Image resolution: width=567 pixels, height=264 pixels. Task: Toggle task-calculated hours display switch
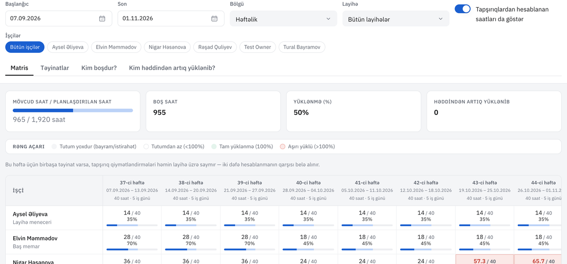[x=463, y=9]
